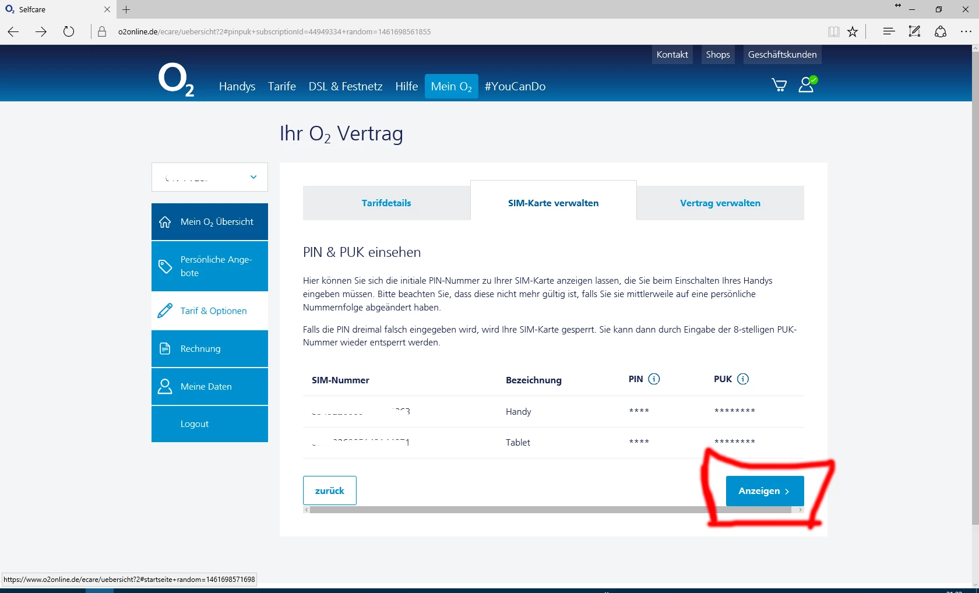
Task: Add page to favorites star icon
Action: [x=853, y=31]
